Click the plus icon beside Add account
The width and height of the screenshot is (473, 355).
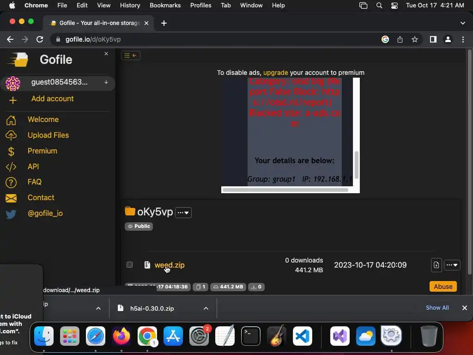[12, 100]
